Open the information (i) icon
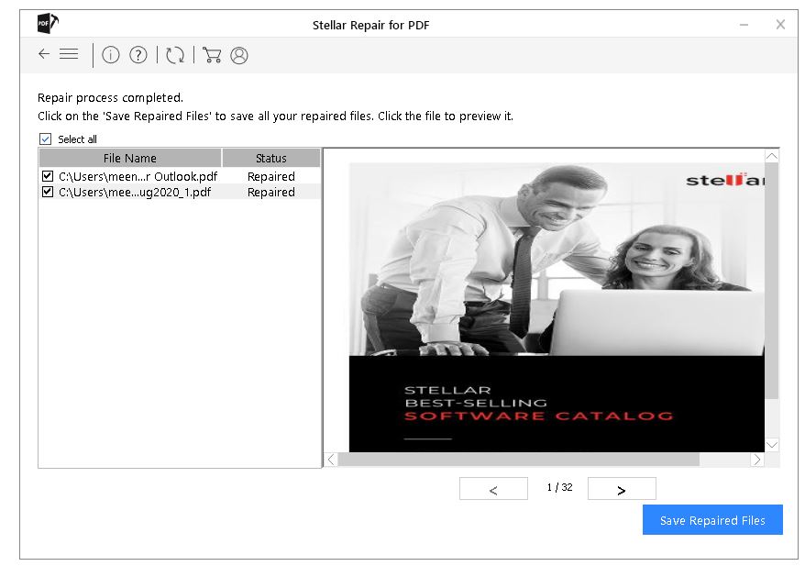This screenshot has width=805, height=566. (x=111, y=54)
